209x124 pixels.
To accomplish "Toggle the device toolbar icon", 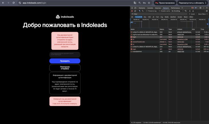I will pos(135,8).
